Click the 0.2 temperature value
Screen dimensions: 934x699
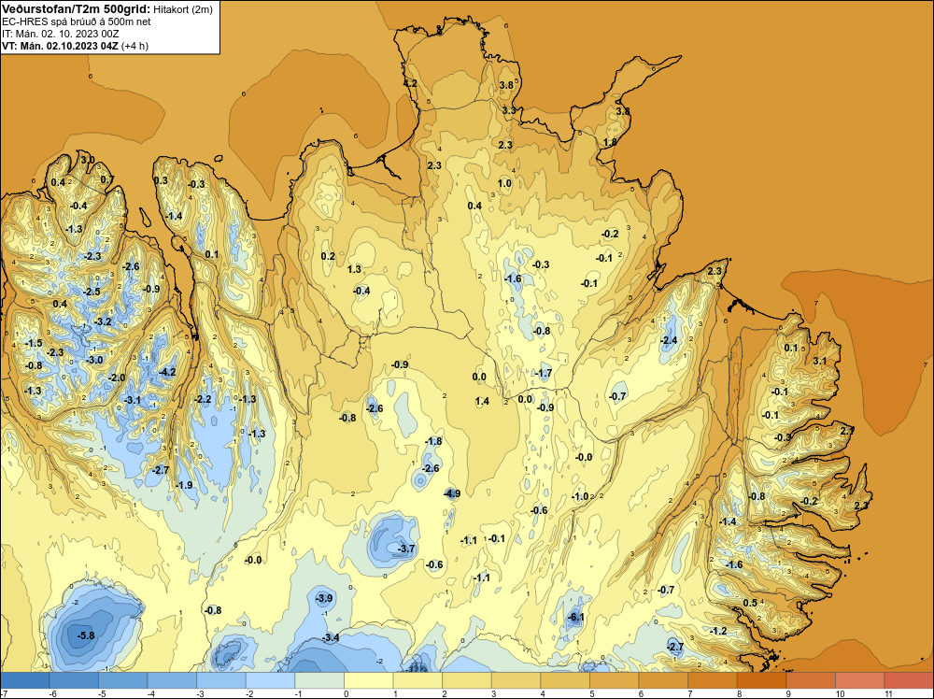coord(328,256)
